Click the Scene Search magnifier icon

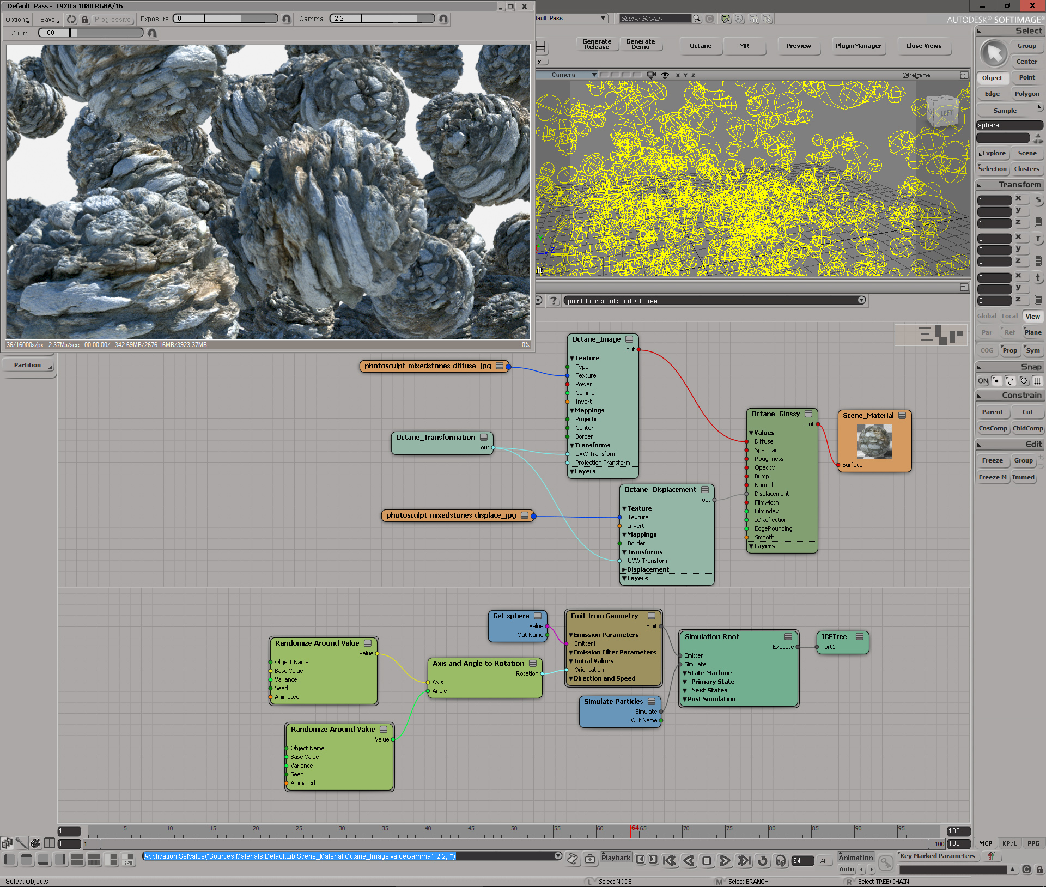tap(697, 19)
